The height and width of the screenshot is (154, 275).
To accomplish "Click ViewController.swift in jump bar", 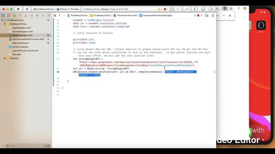I will click(125, 15).
